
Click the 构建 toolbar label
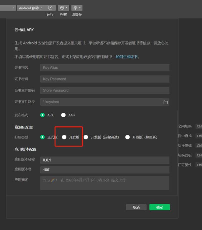click(x=63, y=14)
